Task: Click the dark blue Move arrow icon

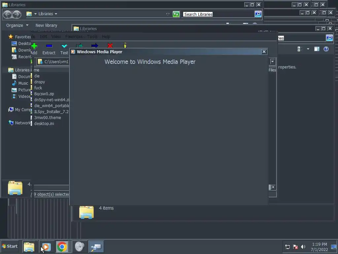Action: coord(95,46)
